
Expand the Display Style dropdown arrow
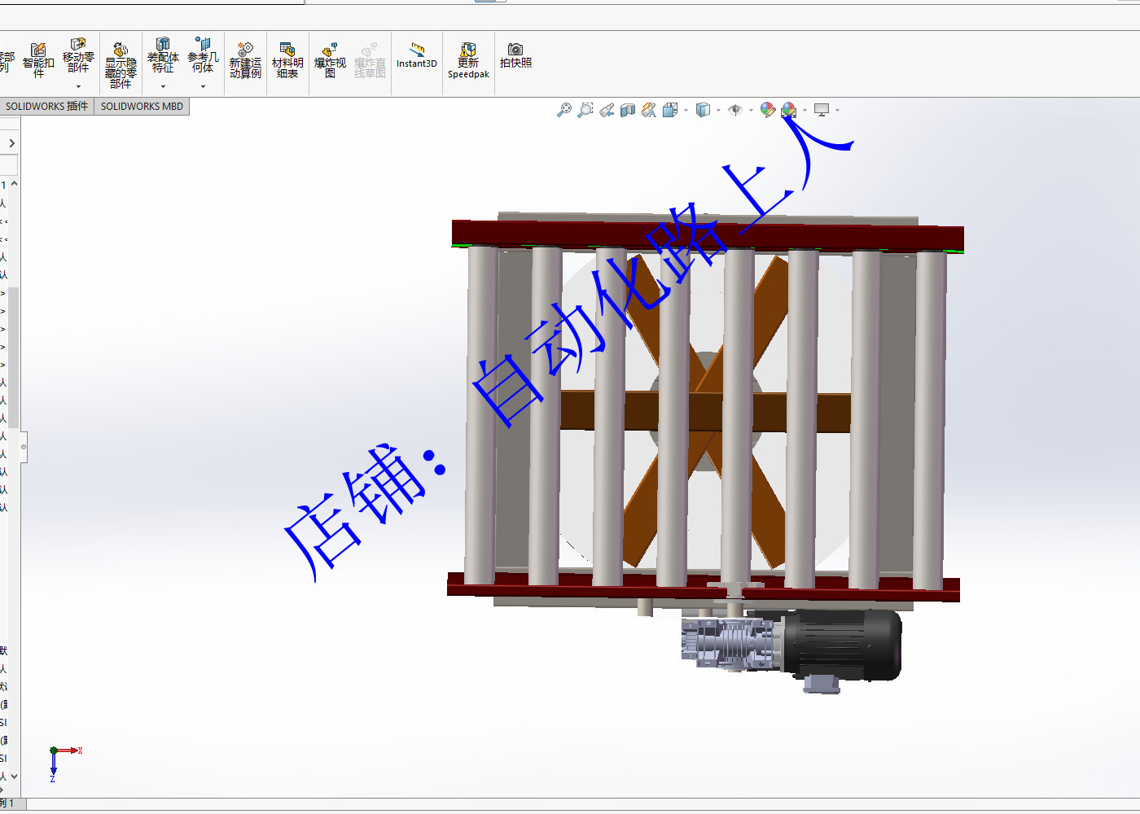(717, 111)
